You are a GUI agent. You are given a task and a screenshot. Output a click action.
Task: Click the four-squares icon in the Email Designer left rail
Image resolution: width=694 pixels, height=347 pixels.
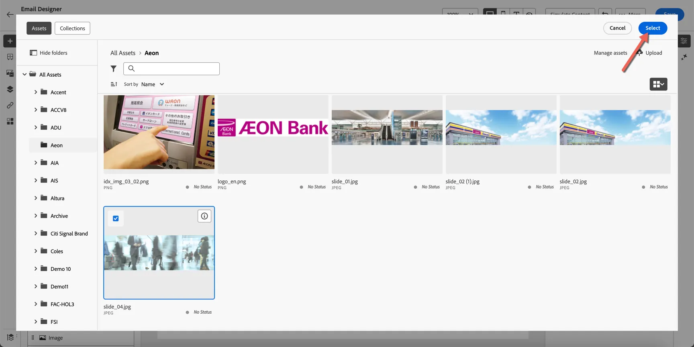coord(10,121)
